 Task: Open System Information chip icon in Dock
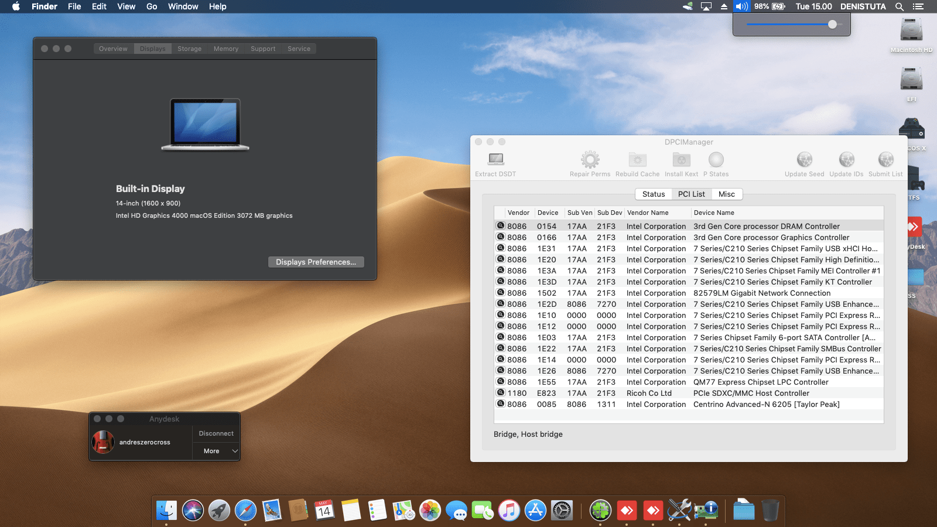point(706,511)
